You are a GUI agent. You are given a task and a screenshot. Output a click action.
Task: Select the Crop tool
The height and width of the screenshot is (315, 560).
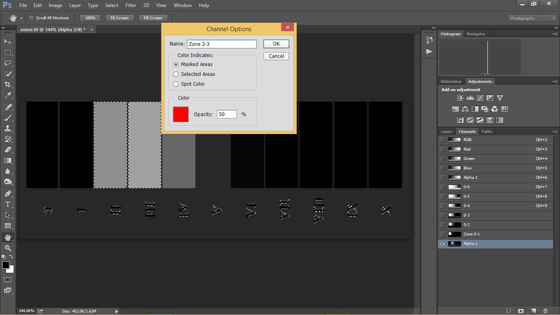click(x=8, y=84)
